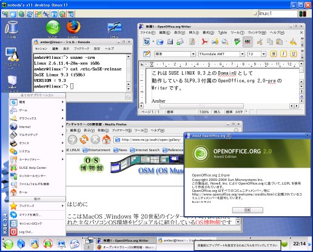
Task: Toggle insert mode 挿入 in Writer status bar
Action: click(217, 112)
